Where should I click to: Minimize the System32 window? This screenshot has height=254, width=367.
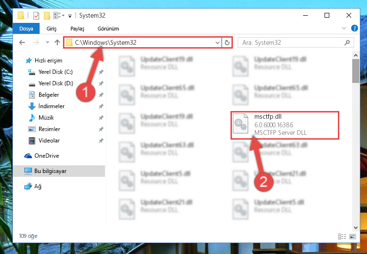[305, 16]
